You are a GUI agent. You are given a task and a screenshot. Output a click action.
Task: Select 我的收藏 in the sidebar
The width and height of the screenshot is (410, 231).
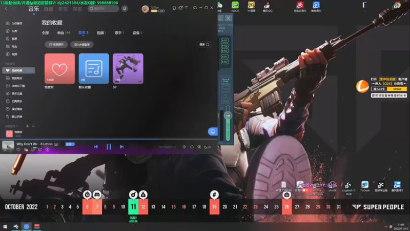(x=18, y=70)
